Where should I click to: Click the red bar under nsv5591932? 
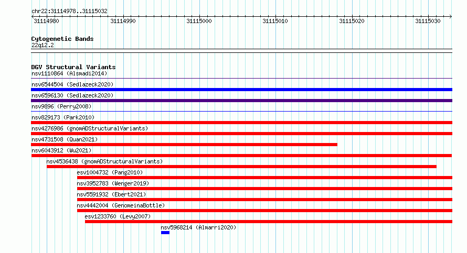265,200
